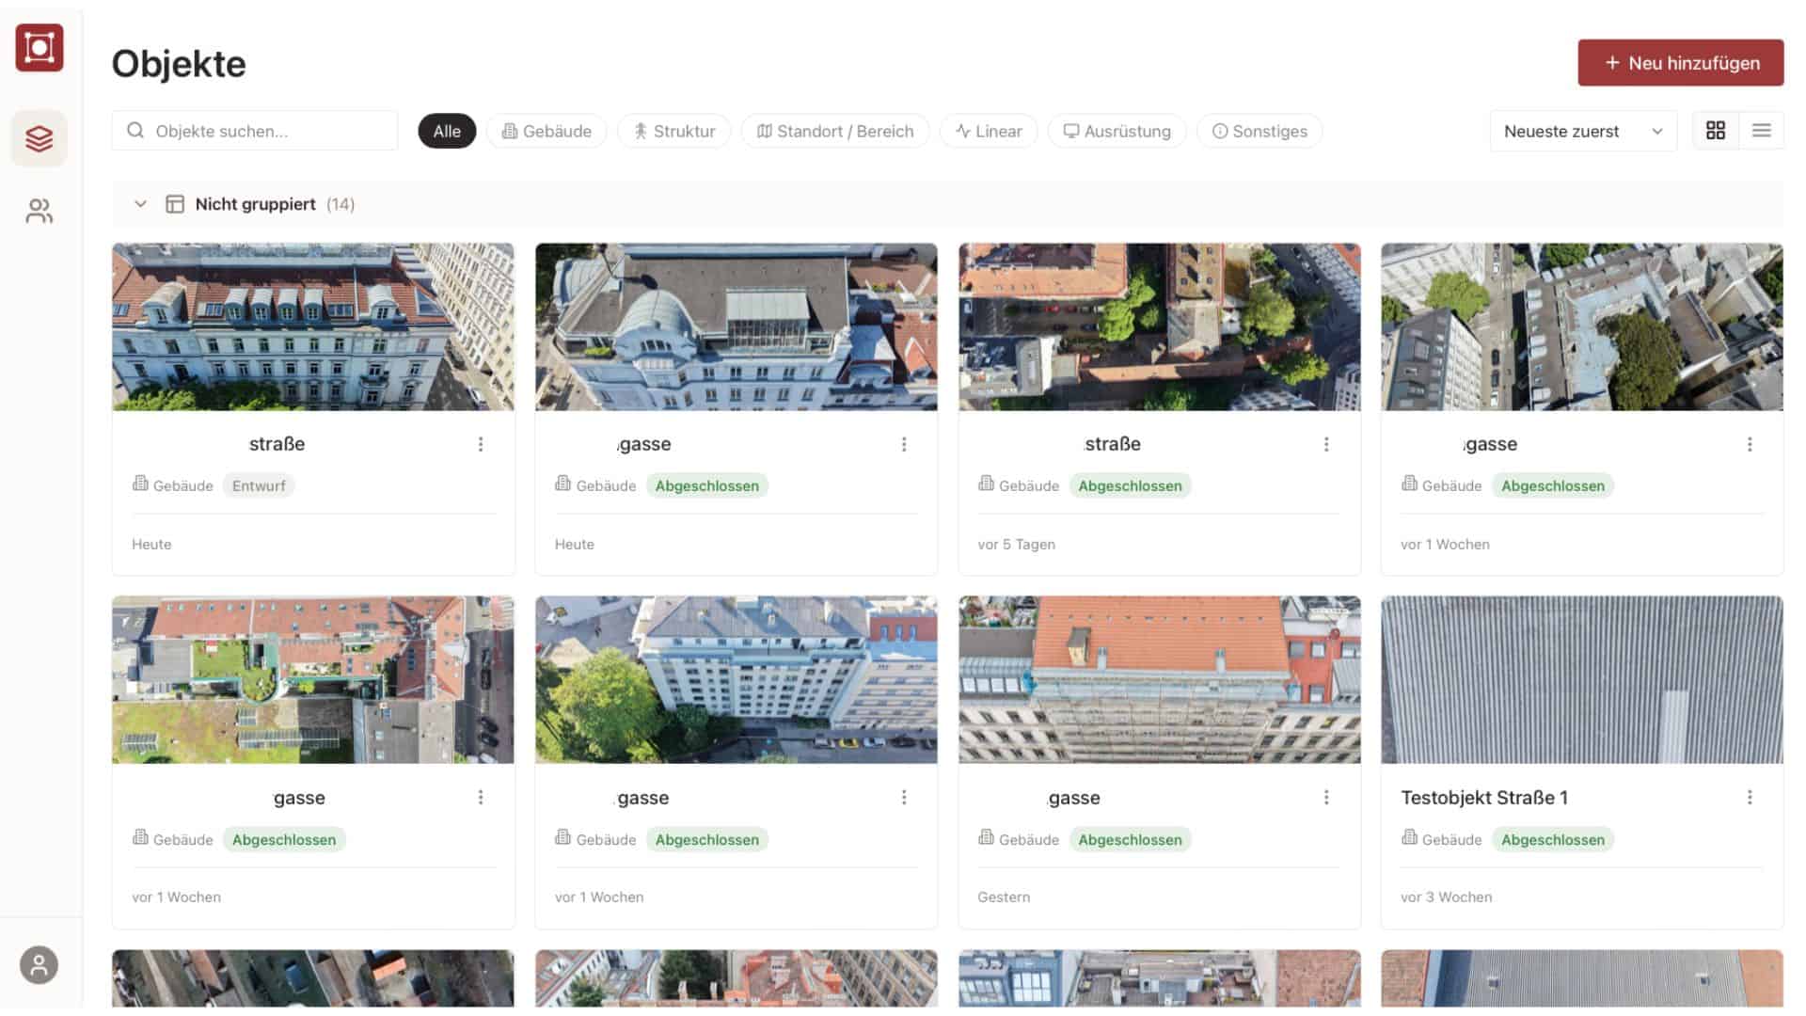Click the Entwurf status badge
Image resolution: width=1806 pixels, height=1016 pixels.
pyautogui.click(x=259, y=485)
